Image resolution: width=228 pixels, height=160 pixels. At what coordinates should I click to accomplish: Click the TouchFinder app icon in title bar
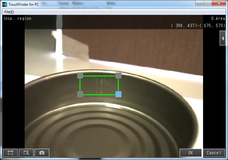[5, 4]
